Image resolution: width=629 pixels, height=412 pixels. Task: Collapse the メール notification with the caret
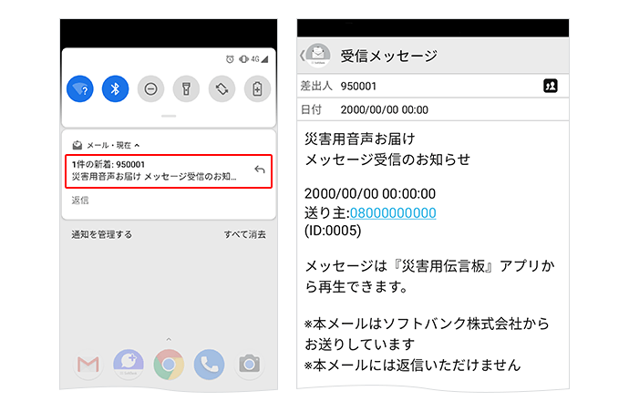pyautogui.click(x=137, y=145)
